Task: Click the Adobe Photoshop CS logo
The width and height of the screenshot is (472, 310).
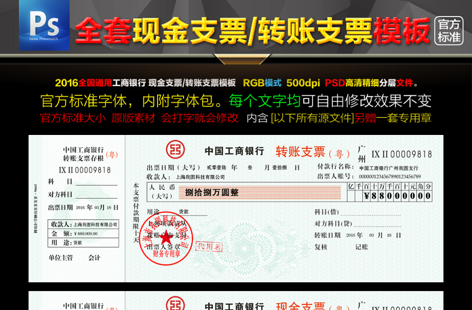Action: [44, 25]
